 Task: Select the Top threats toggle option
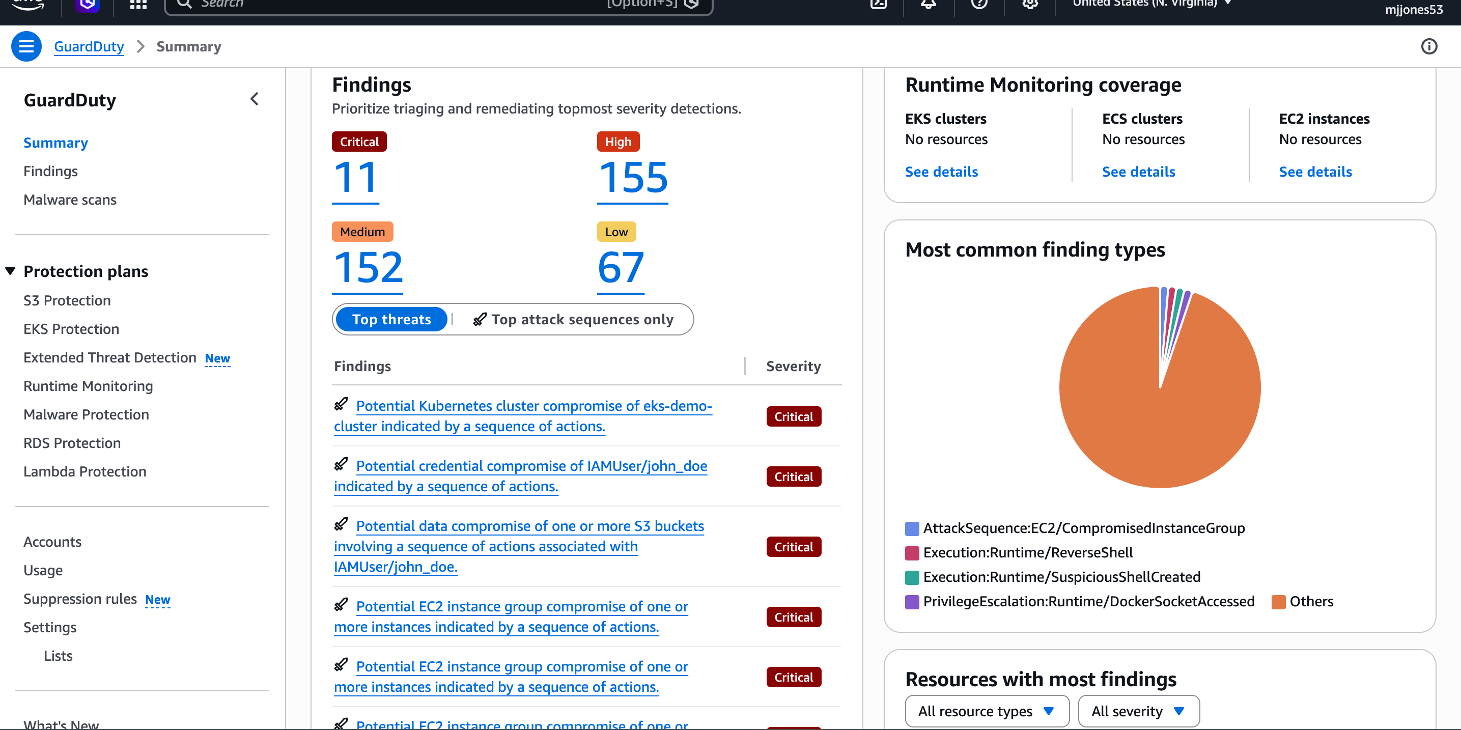click(391, 319)
